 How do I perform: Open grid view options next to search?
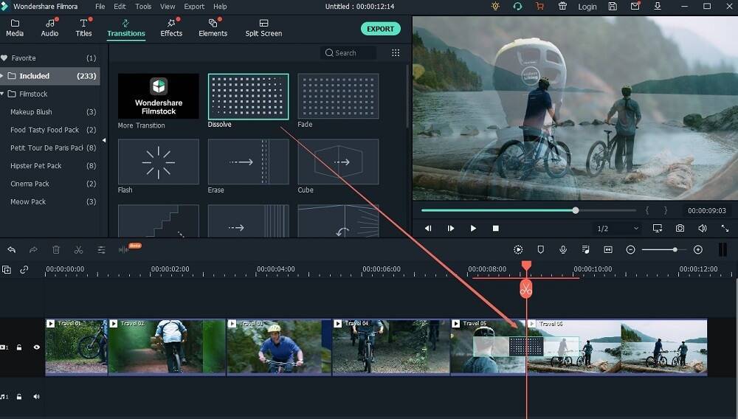click(x=396, y=53)
